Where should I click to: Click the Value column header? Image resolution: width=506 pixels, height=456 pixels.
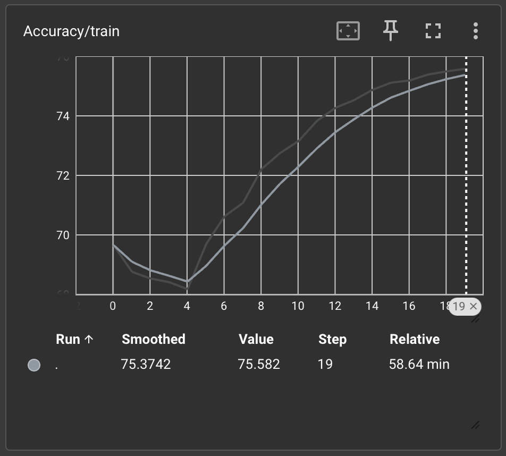256,339
